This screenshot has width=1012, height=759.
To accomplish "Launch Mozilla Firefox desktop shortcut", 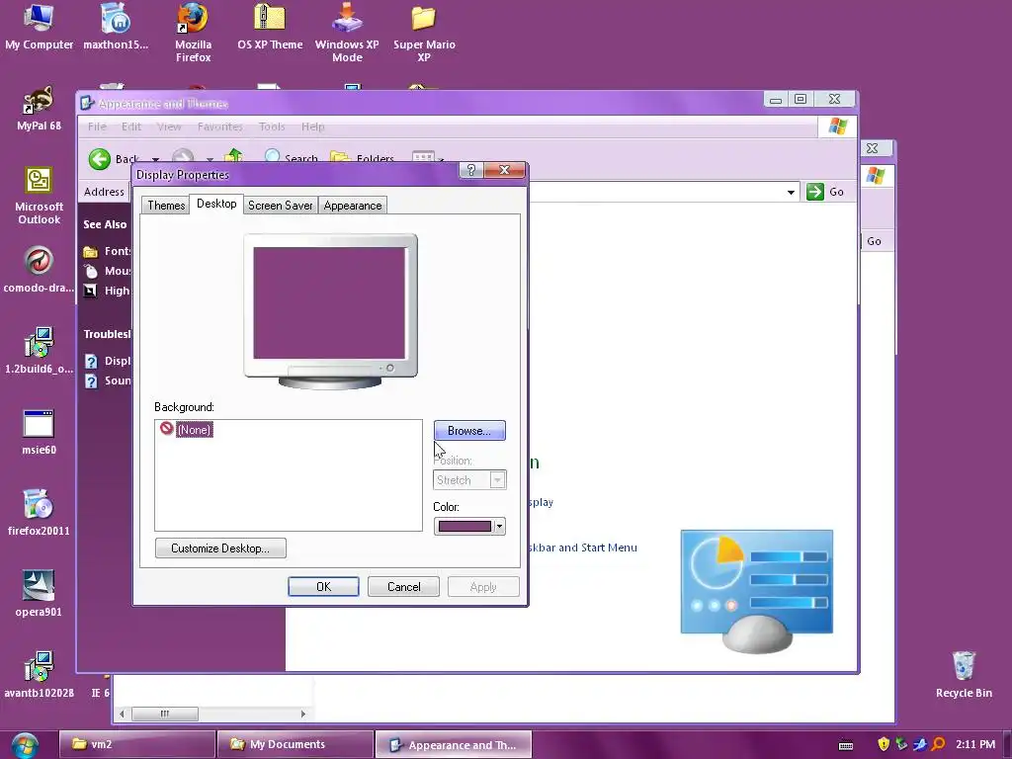I will click(193, 33).
